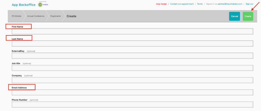The width and height of the screenshot is (261, 111).
Task: Click the Create breadcrumb heading
Action: point(71,16)
